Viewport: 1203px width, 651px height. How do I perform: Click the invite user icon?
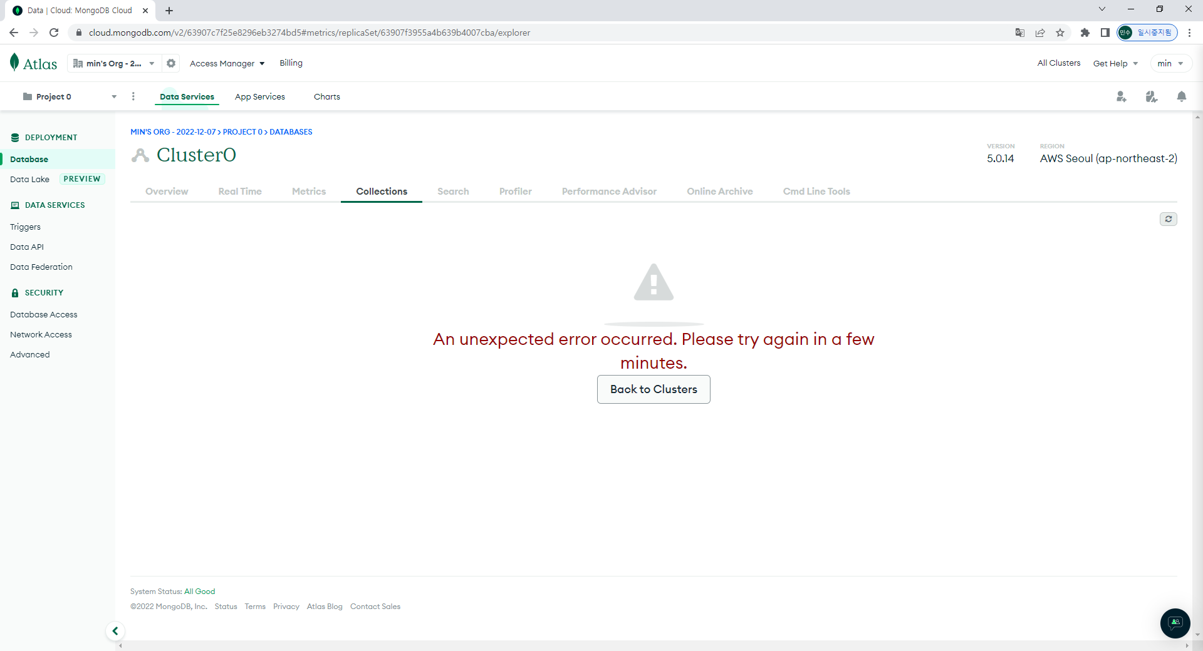coord(1121,96)
